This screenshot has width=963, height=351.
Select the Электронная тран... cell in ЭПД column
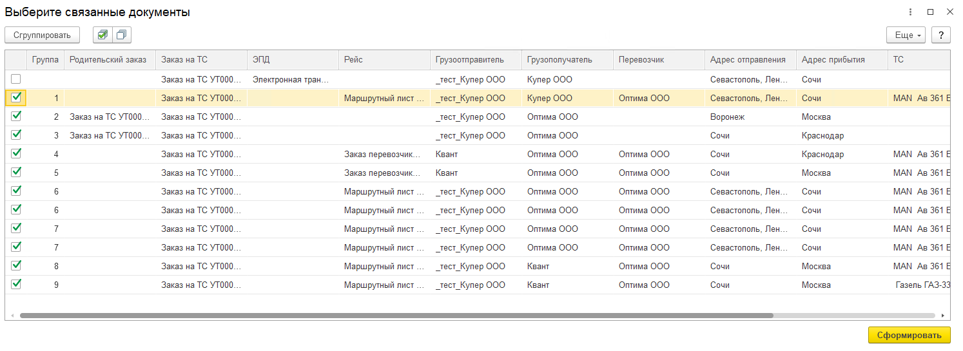click(x=291, y=80)
